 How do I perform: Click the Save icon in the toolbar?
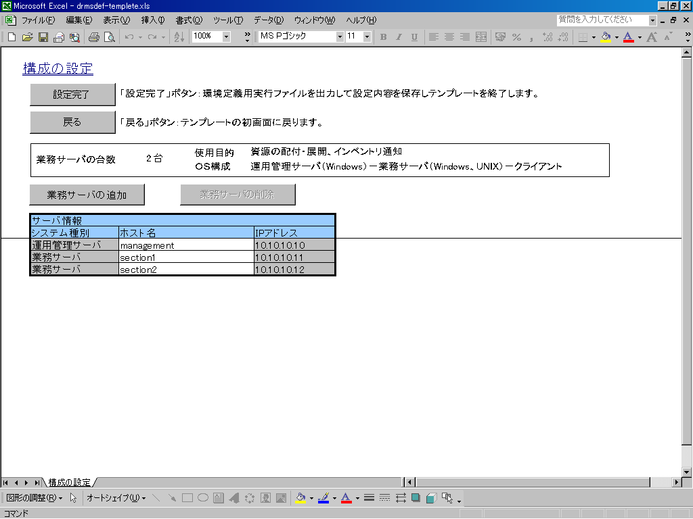(x=43, y=37)
